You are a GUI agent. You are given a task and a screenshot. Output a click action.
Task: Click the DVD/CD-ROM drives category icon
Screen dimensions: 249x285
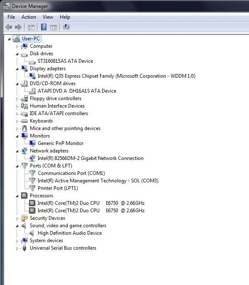point(24,84)
